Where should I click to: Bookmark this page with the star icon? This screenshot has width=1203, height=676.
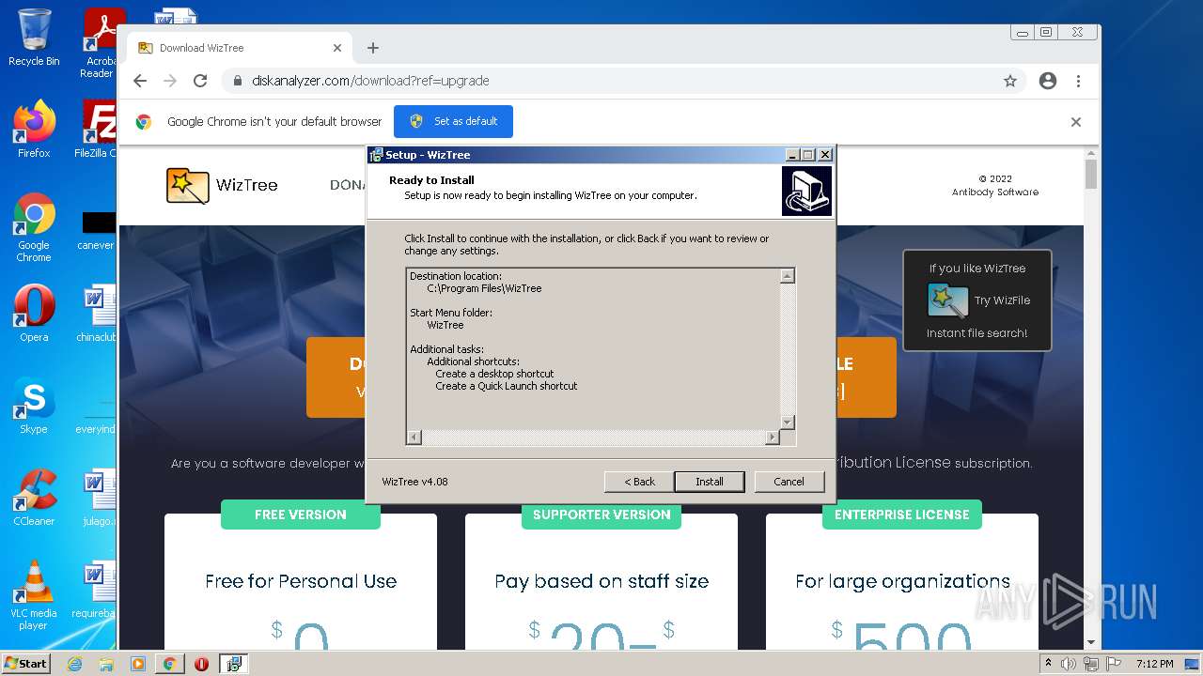click(x=1010, y=81)
